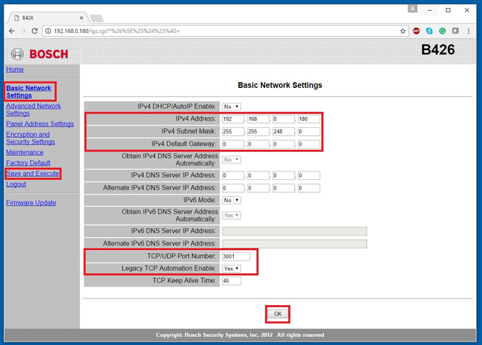The width and height of the screenshot is (482, 345).
Task: Click Alternate IPv4 DNS last octet field
Action: tap(309, 188)
